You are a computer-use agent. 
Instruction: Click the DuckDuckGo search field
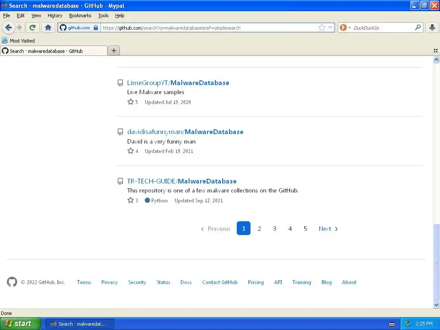pyautogui.click(x=383, y=28)
